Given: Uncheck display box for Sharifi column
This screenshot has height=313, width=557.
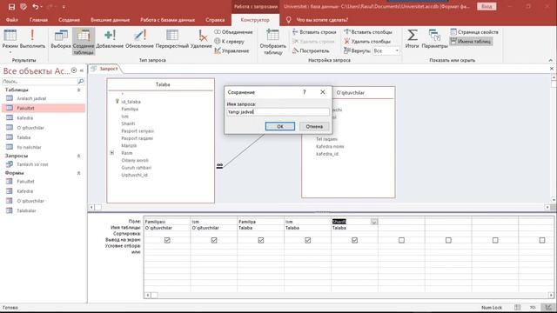Looking at the screenshot, I should [x=354, y=240].
